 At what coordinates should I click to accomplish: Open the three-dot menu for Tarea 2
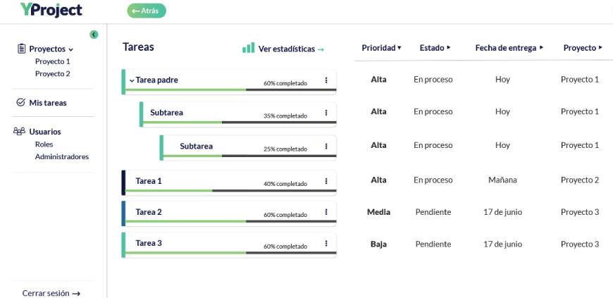point(326,212)
